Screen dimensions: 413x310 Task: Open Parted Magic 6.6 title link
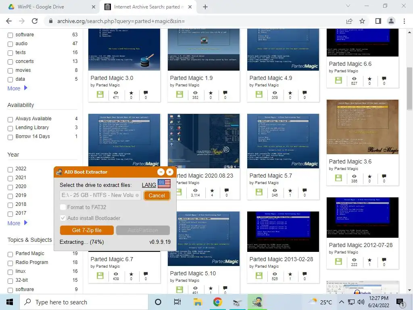(x=350, y=64)
